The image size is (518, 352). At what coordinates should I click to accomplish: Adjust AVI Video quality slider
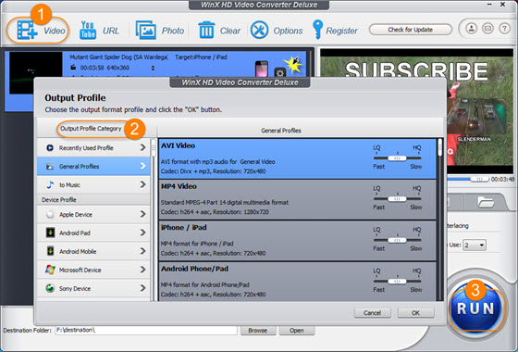point(397,158)
